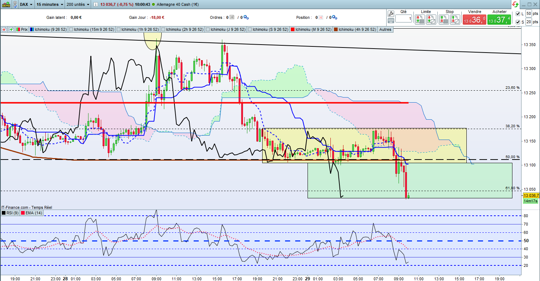Click the red Vendre price button
Image resolution: width=540 pixels, height=281 pixels.
click(x=474, y=20)
